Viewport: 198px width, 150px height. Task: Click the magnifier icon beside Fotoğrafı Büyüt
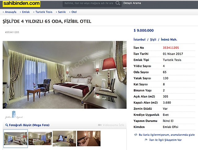pos(6,125)
